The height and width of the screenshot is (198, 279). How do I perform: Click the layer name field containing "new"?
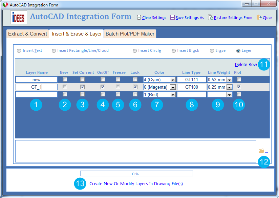(x=37, y=80)
